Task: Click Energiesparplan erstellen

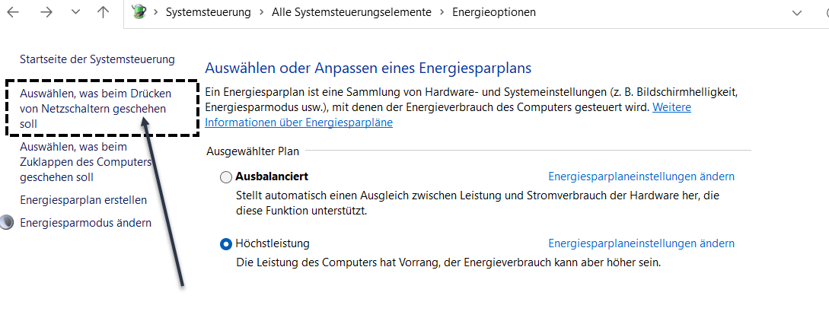Action: pyautogui.click(x=83, y=200)
